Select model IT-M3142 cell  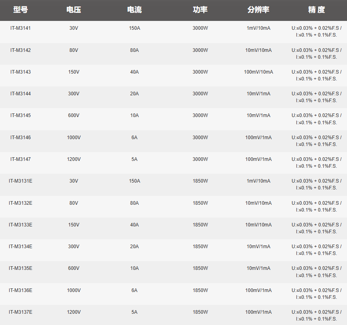[x=20, y=50]
